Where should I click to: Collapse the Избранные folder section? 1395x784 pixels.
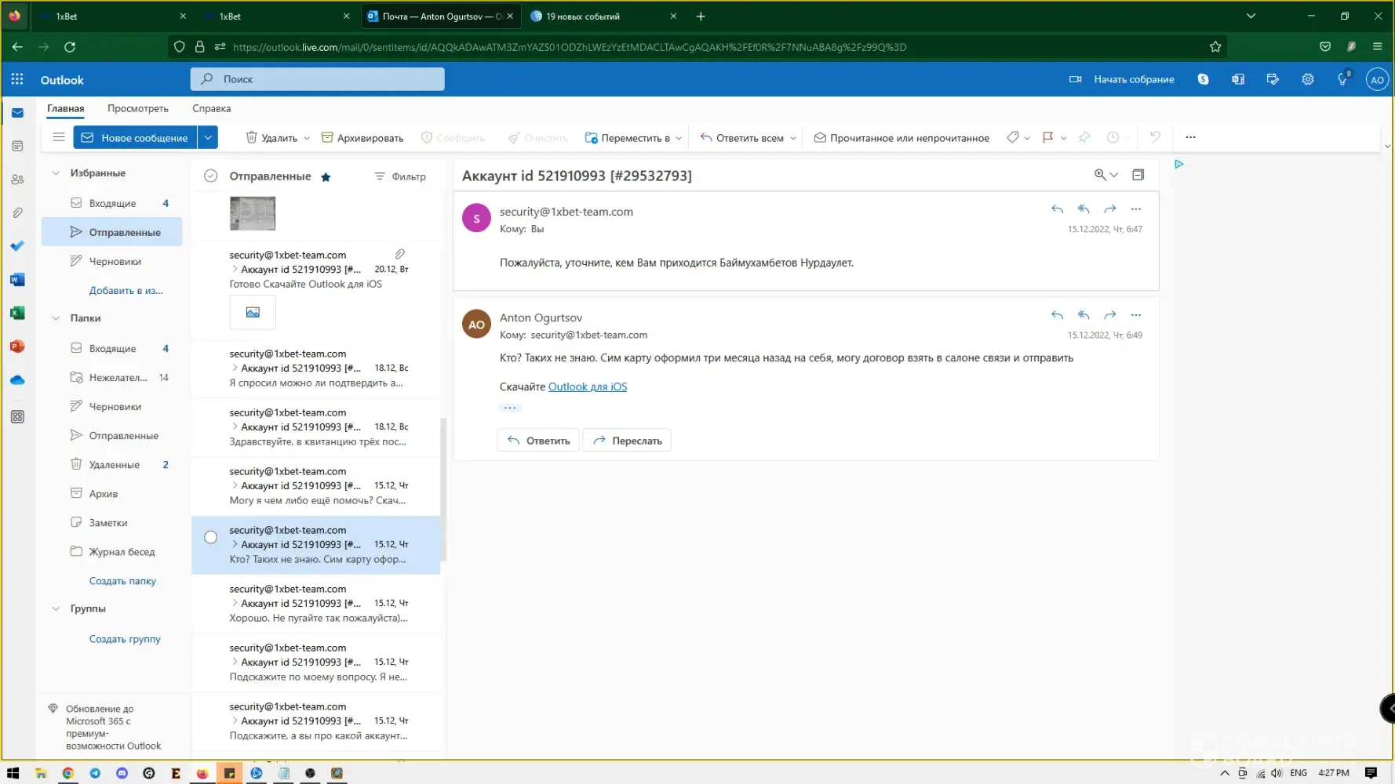pos(56,173)
